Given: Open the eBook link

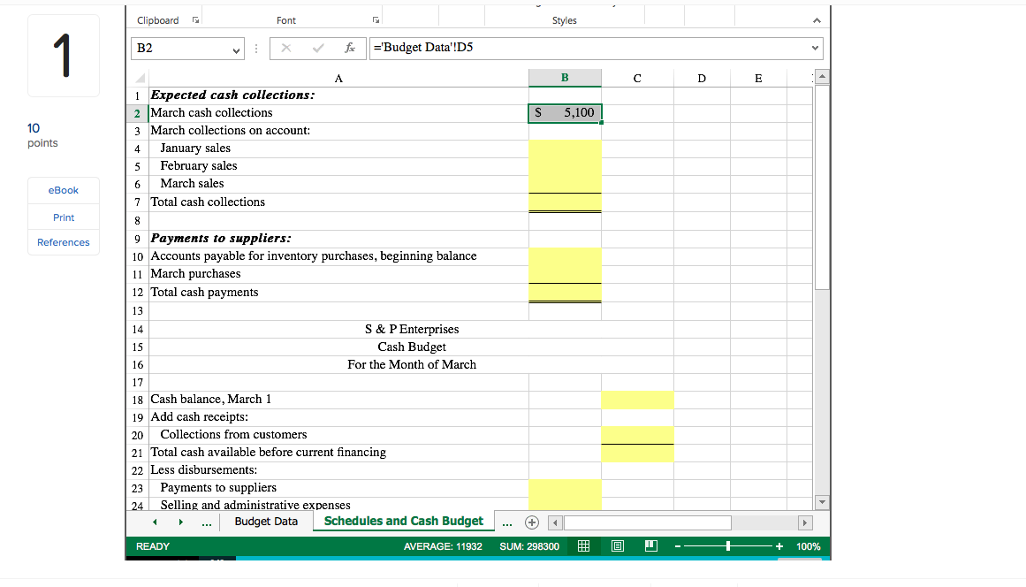Looking at the screenshot, I should coord(64,190).
